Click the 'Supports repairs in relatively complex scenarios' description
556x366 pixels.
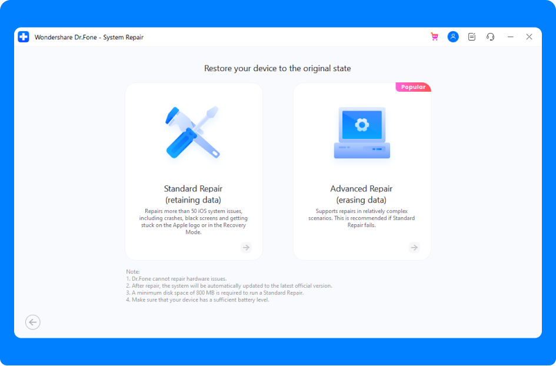[361, 218]
